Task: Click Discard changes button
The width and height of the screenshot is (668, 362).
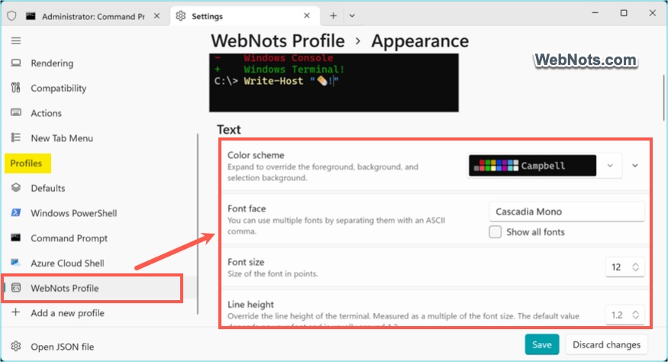Action: (x=606, y=344)
